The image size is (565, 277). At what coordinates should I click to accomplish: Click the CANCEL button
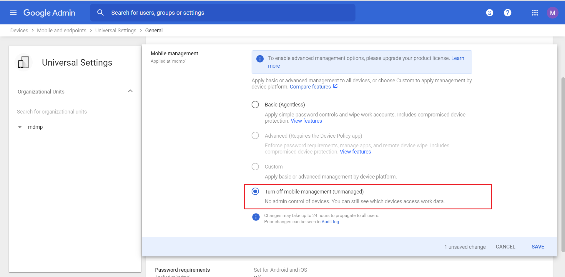506,247
